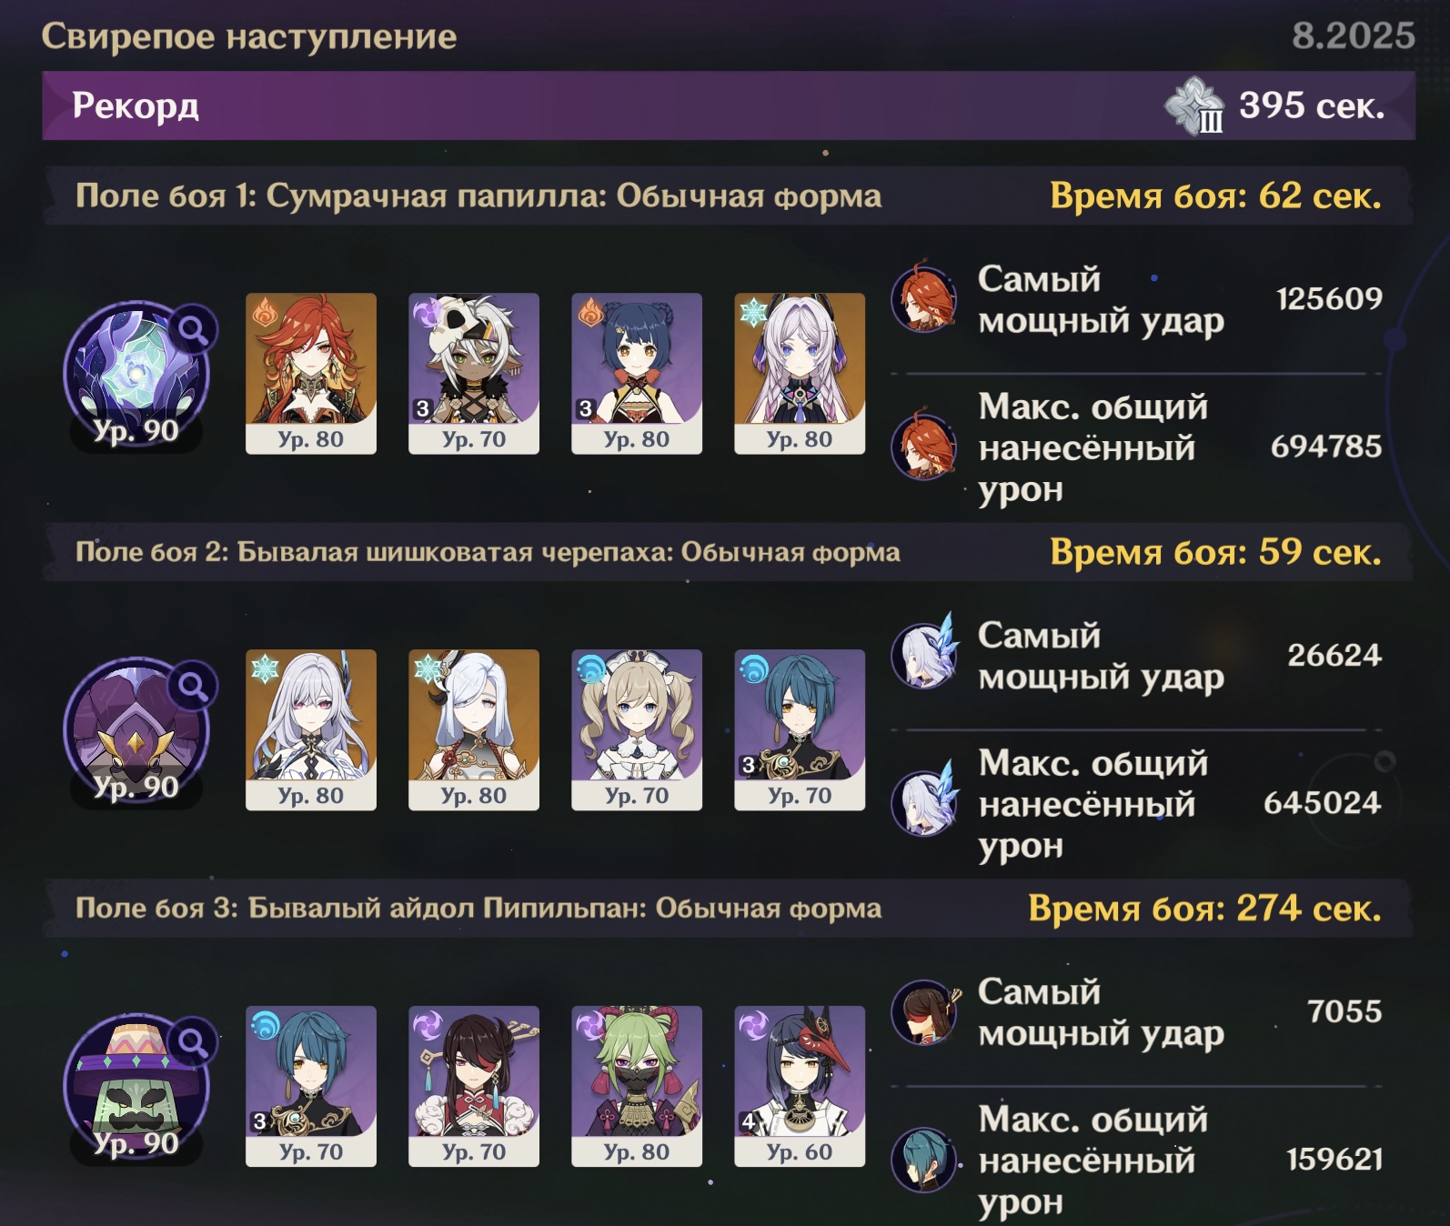Select the silver-haired Cryo character in team two
Screen dimensions: 1450x1226
(311, 729)
